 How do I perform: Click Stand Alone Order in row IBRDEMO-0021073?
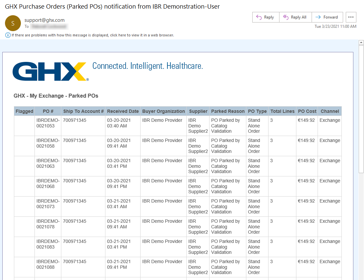(254, 207)
